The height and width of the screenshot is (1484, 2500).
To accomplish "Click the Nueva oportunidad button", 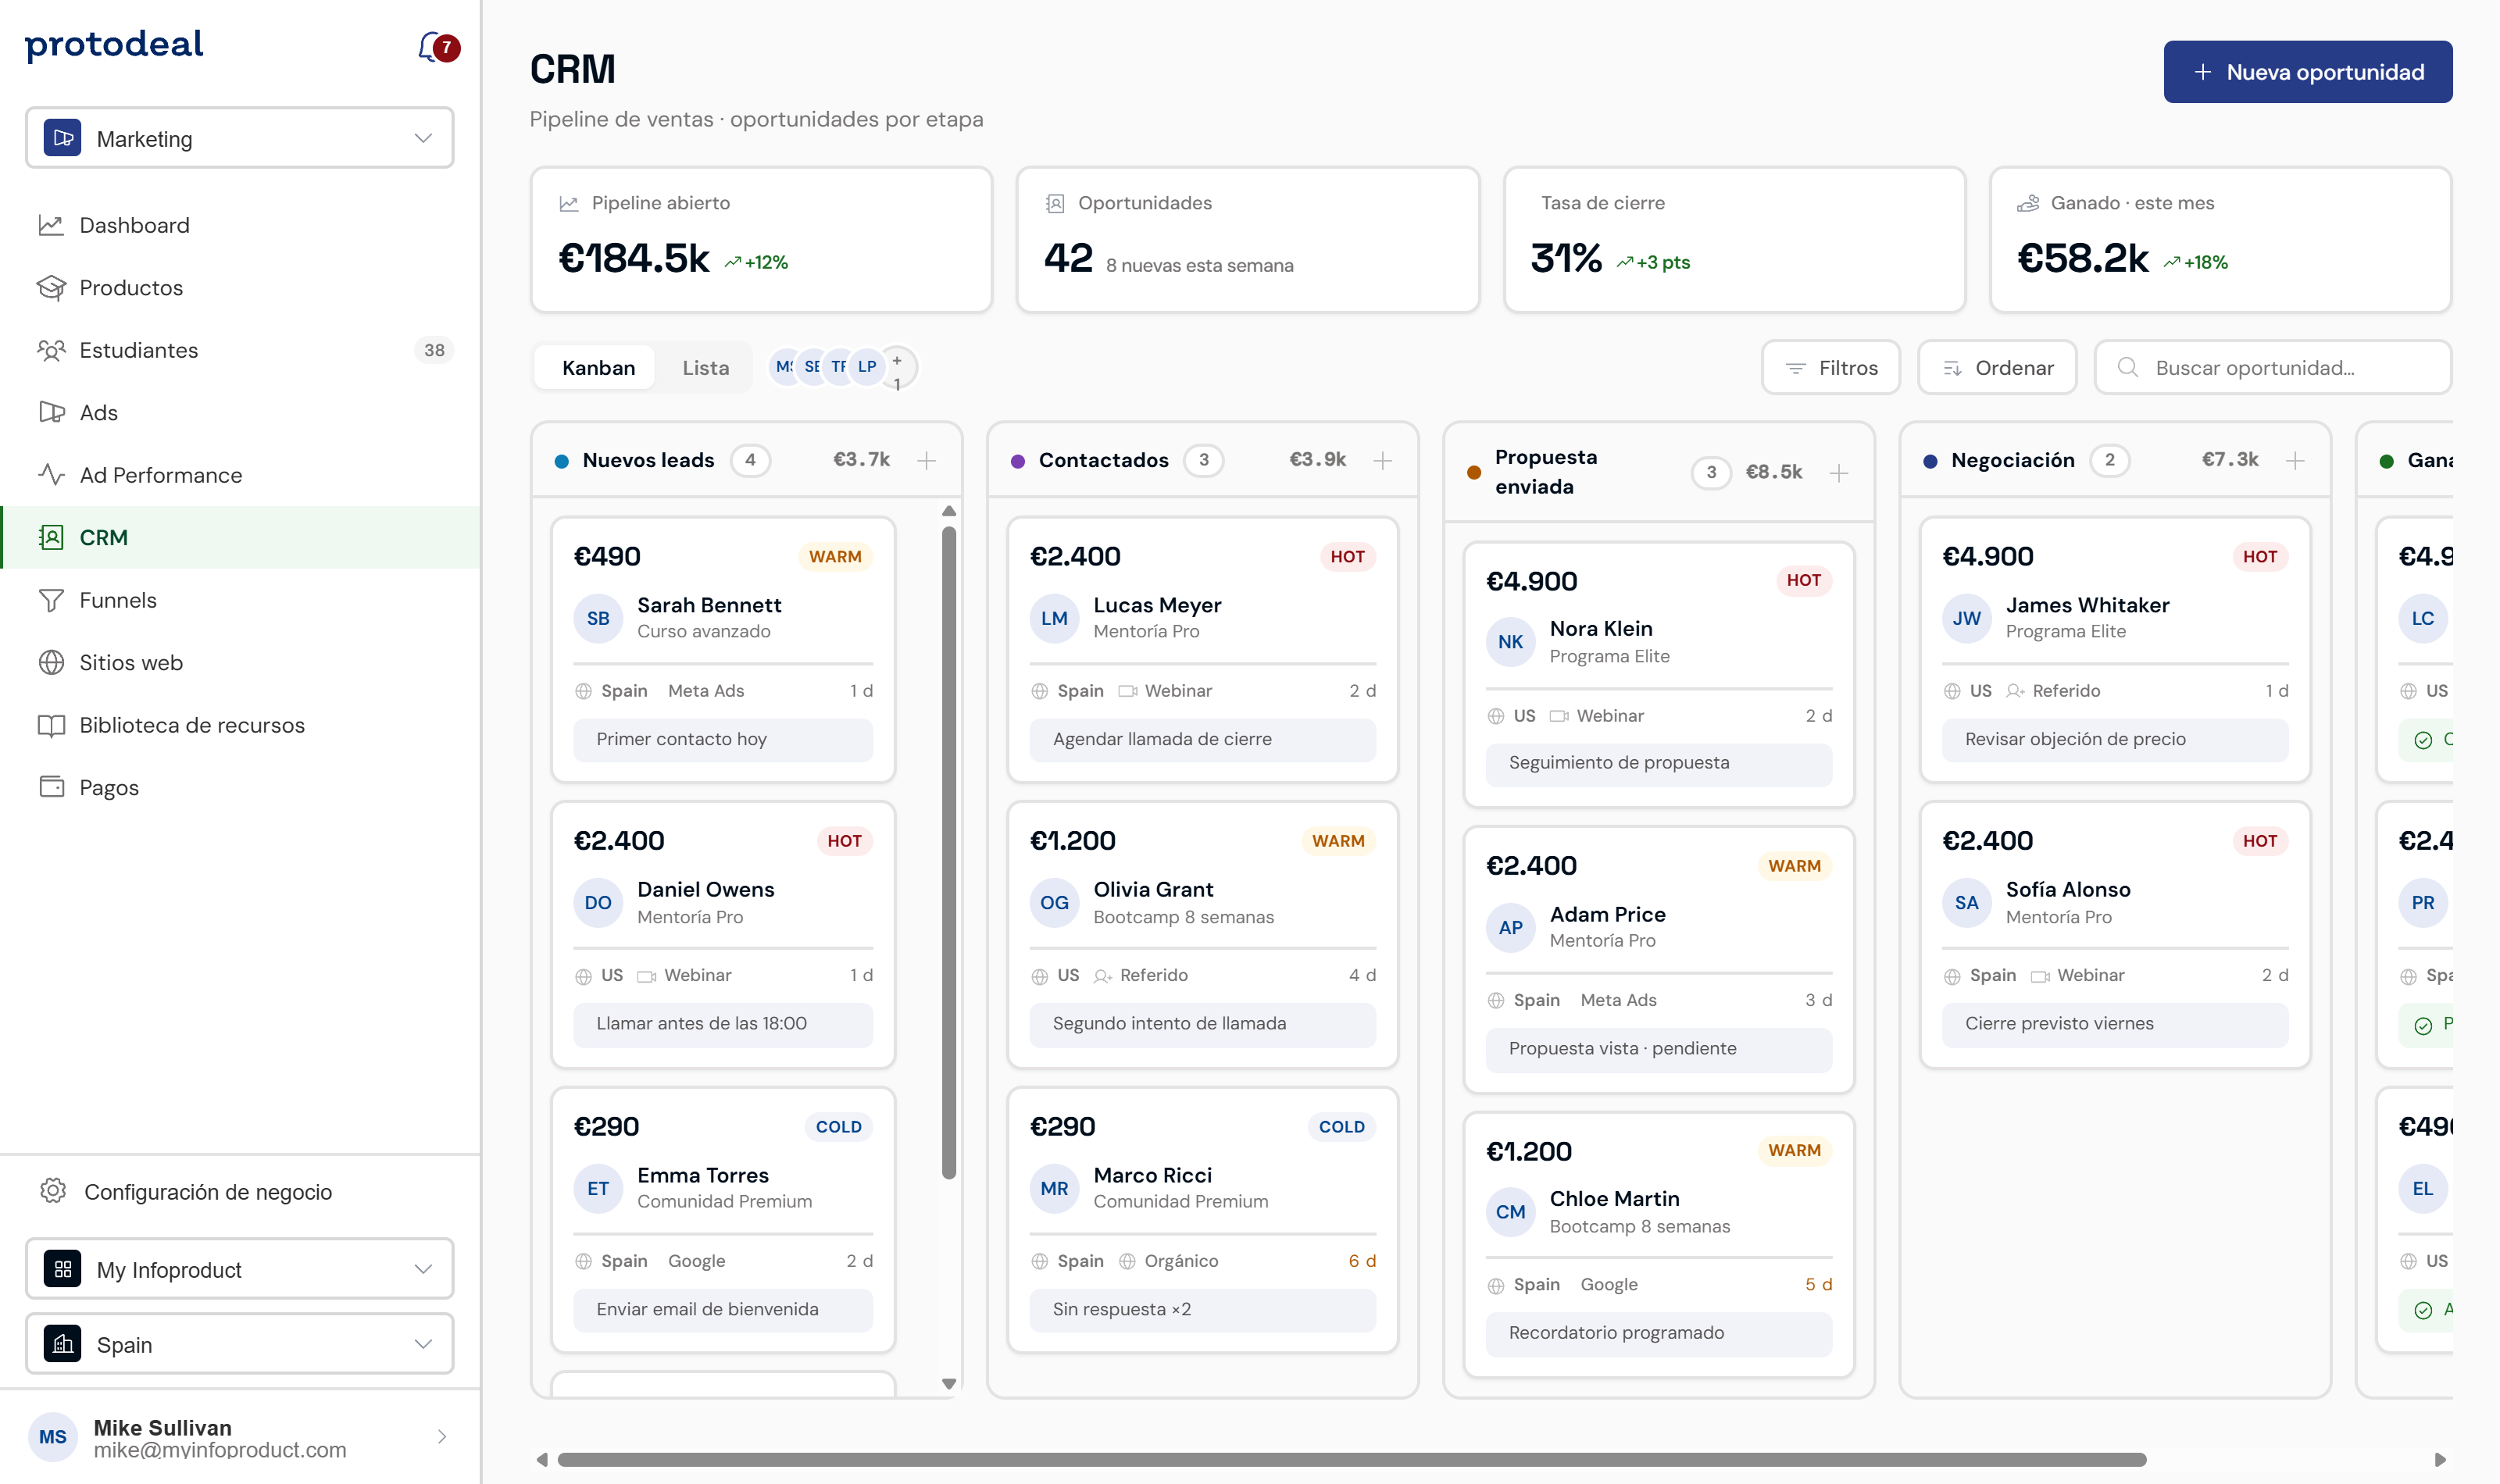I will [x=2308, y=72].
